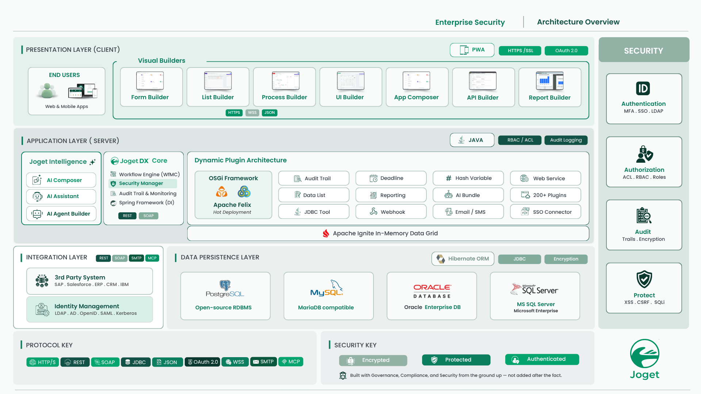Click the Hibernate ORM logo icon
The height and width of the screenshot is (394, 701).
pos(441,259)
